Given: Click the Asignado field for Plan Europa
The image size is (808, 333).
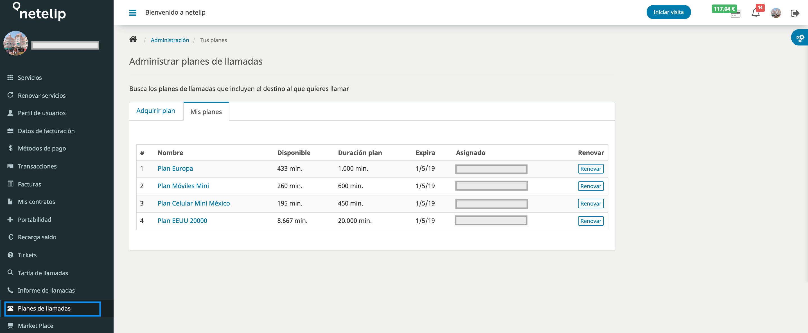Looking at the screenshot, I should click(x=491, y=169).
